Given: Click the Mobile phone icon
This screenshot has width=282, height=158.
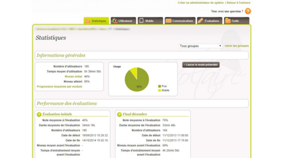Looking at the screenshot, I should 141,21.
